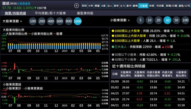Click the 小股東持股比例% column header
The height and width of the screenshot is (109, 191).
pyautogui.click(x=181, y=74)
